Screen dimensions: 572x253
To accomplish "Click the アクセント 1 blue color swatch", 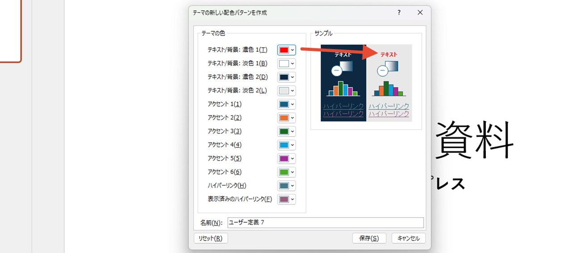I will pos(284,104).
